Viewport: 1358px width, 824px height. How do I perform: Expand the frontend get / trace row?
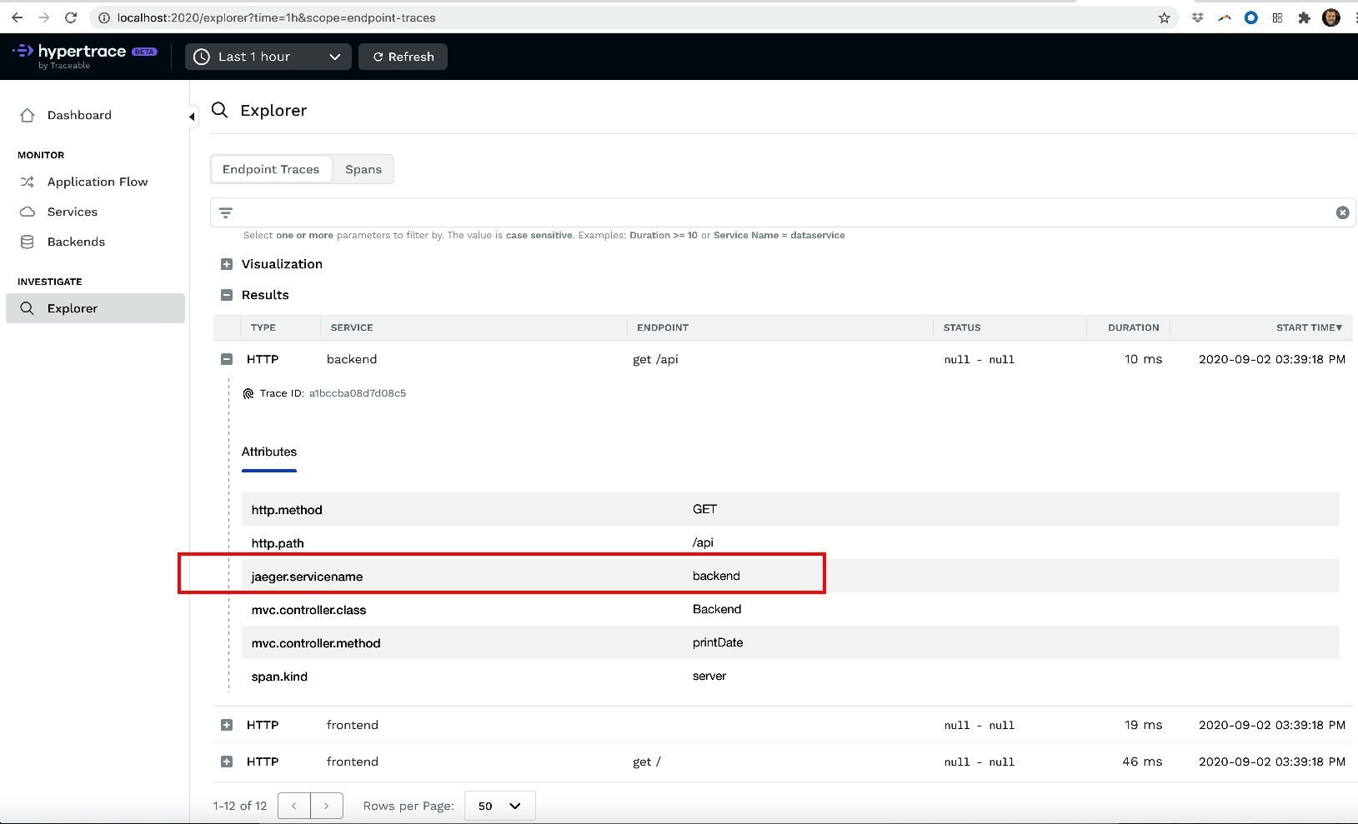coord(227,761)
